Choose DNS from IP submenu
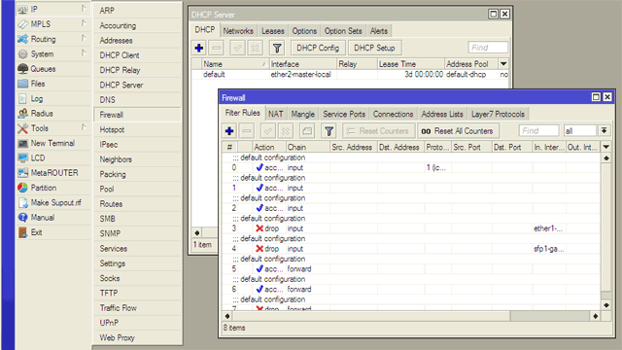The height and width of the screenshot is (350, 622). [138, 100]
